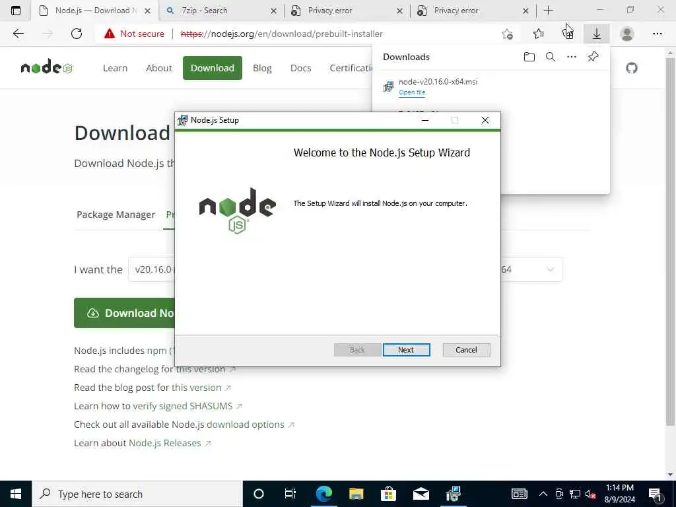
Task: Cancel the Node.js Setup wizard
Action: [x=466, y=350]
